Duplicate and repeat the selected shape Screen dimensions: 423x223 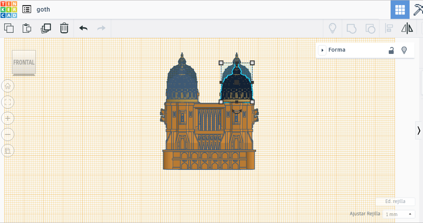tap(46, 28)
